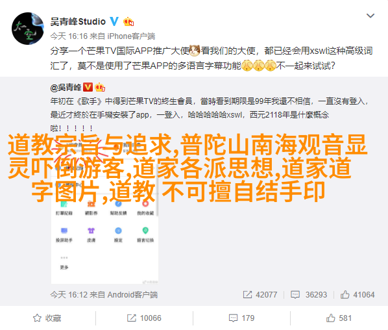Open timestamp 今天 16:12 of original post

tap(69, 294)
